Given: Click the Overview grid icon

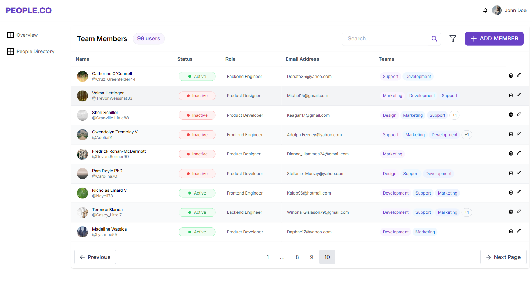Looking at the screenshot, I should (x=10, y=35).
